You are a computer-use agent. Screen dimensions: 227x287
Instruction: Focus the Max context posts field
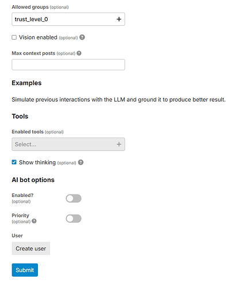68,65
